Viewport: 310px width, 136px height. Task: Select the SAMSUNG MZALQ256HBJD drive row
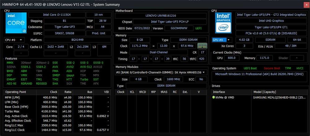click(259, 97)
